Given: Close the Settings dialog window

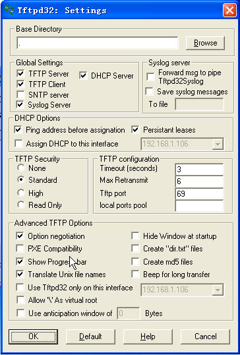Looking at the screenshot, I should [229, 11].
